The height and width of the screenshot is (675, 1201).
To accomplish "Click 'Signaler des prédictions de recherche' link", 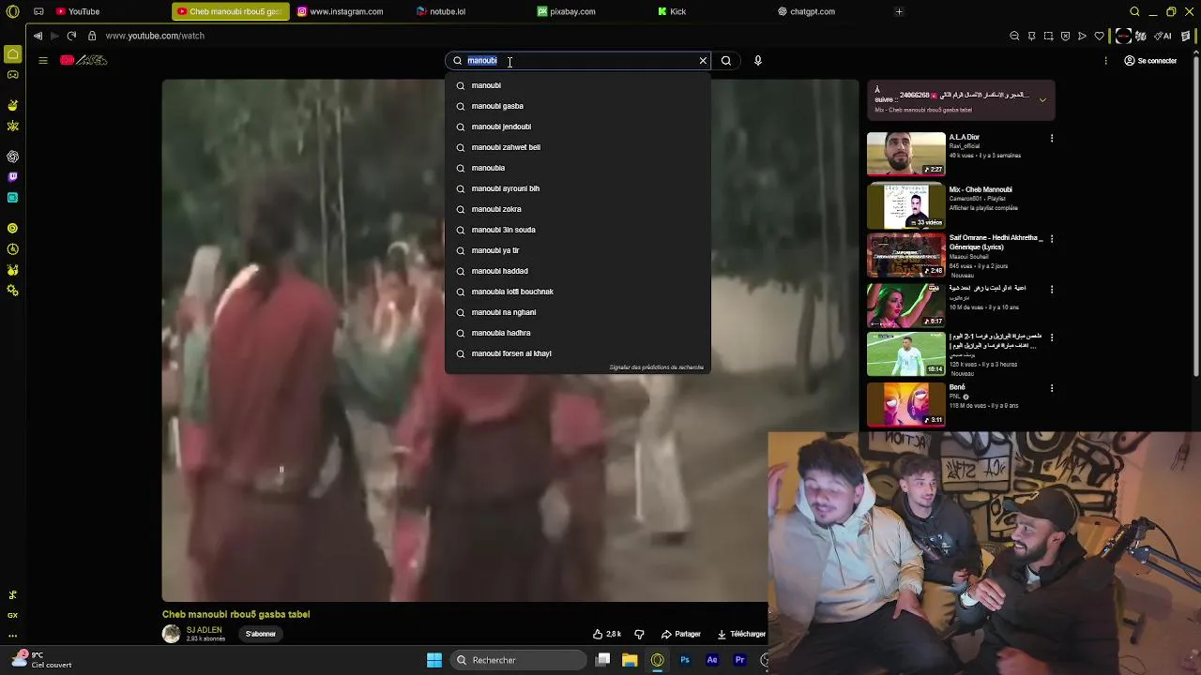I will coord(656,367).
